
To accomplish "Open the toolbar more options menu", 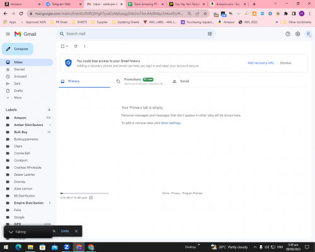I will (84, 46).
